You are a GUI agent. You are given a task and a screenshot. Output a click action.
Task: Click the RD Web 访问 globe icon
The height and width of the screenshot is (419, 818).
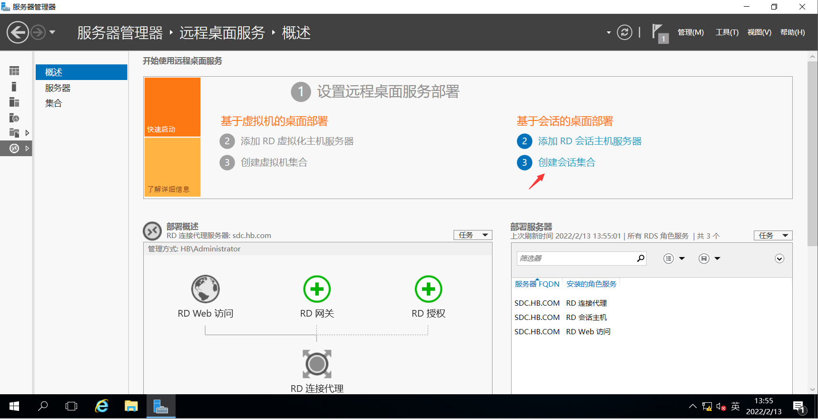click(x=205, y=289)
